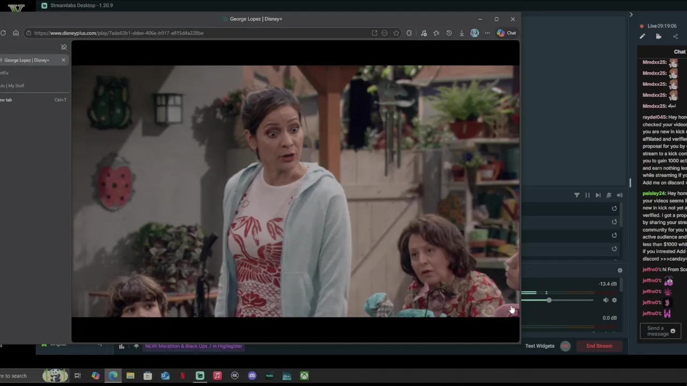The image size is (687, 386).
Task: Open the Copilot Chat button
Action: pyautogui.click(x=506, y=33)
